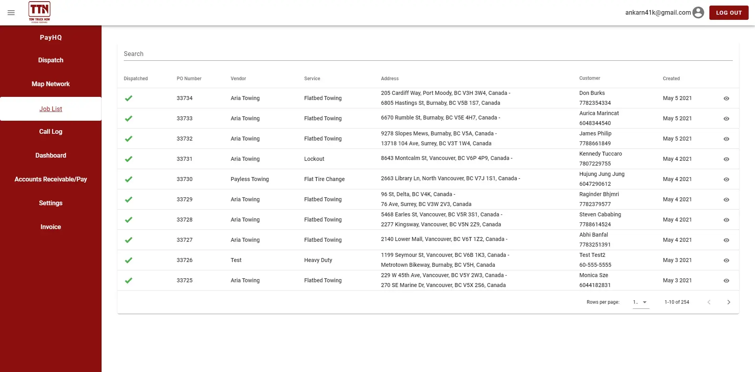The height and width of the screenshot is (372, 755).
Task: View job 33726 Heavy Duty eye icon
Action: tap(726, 260)
